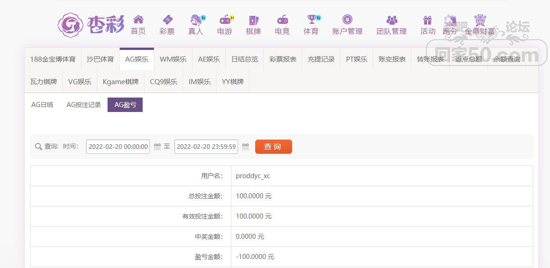Viewport: 550px width, 268px height.
Task: Click the end time field 2022-02-20 23:59:59
Action: click(206, 147)
